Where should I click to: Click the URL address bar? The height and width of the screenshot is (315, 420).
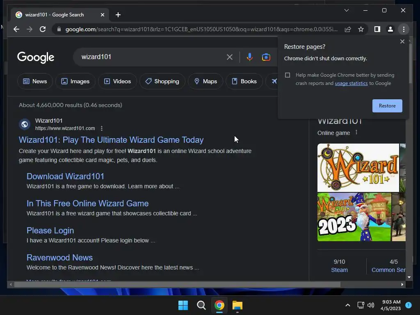[201, 29]
